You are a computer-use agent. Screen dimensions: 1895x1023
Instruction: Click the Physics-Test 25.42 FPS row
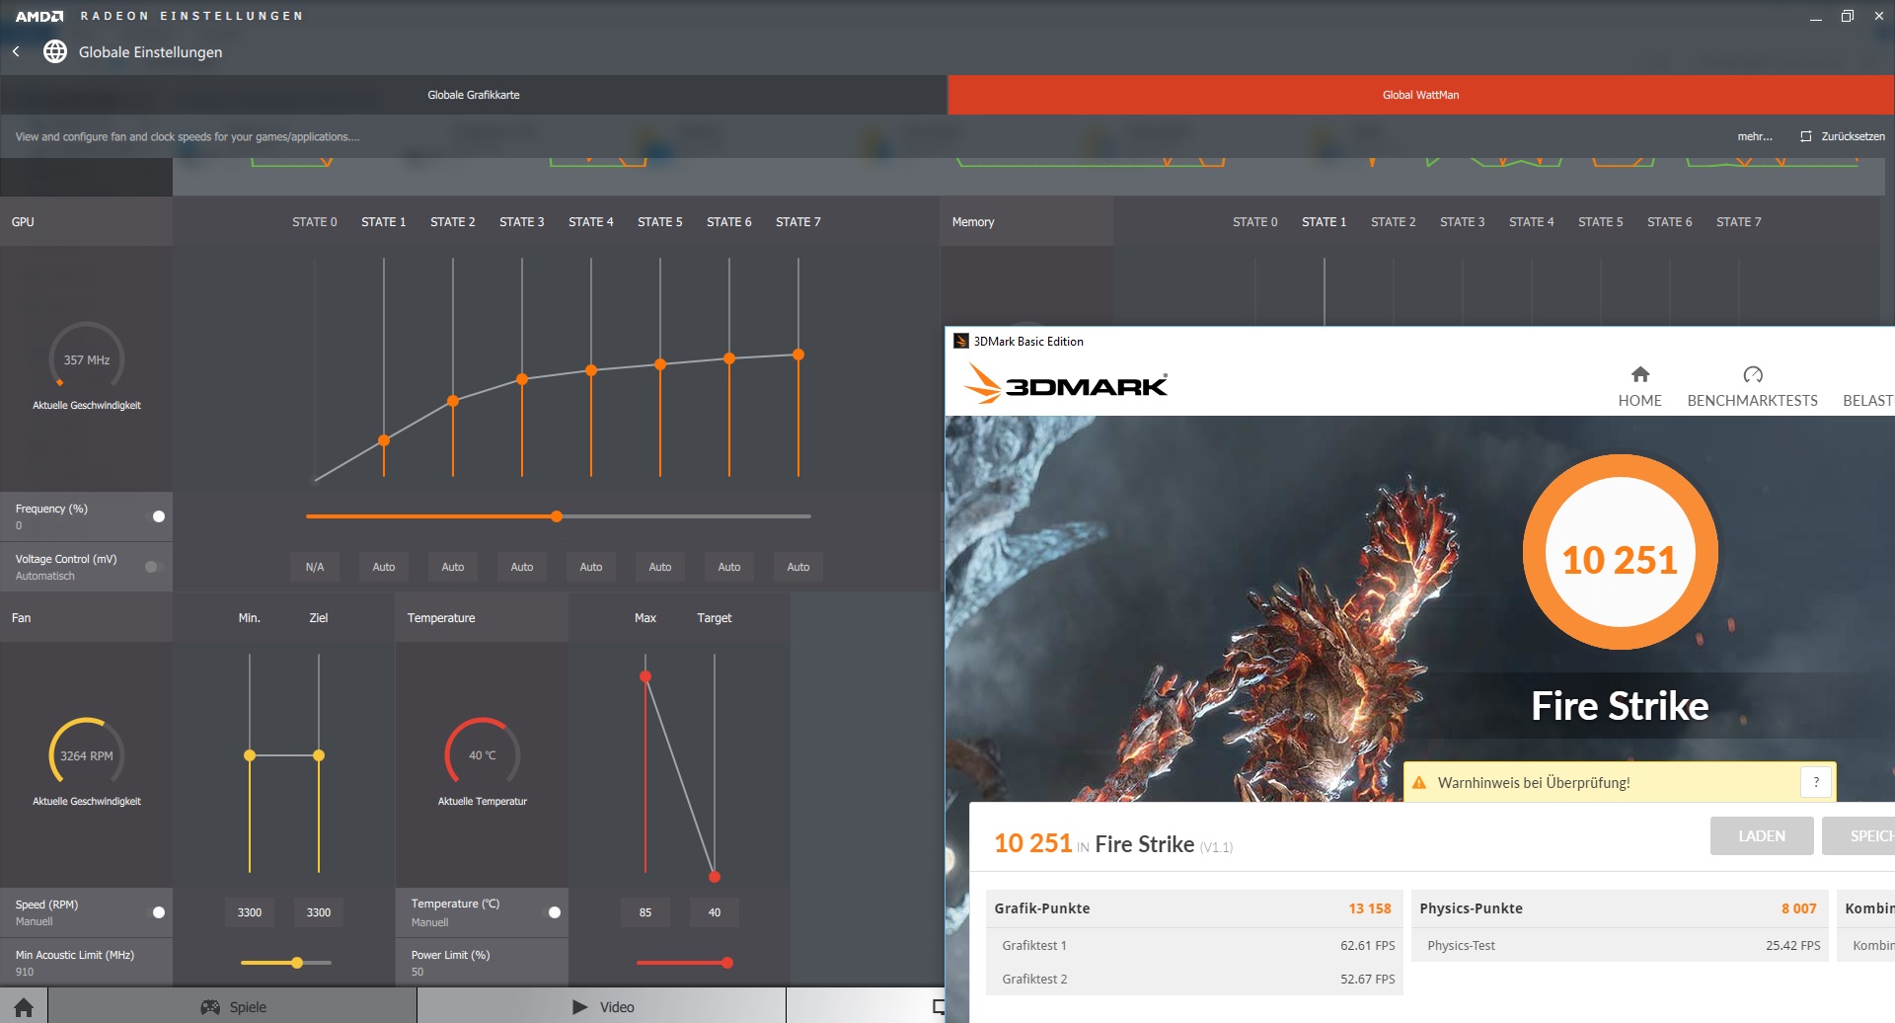tap(1619, 945)
